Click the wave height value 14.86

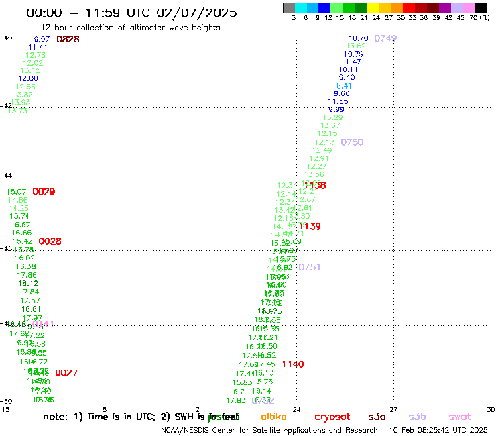pyautogui.click(x=17, y=200)
